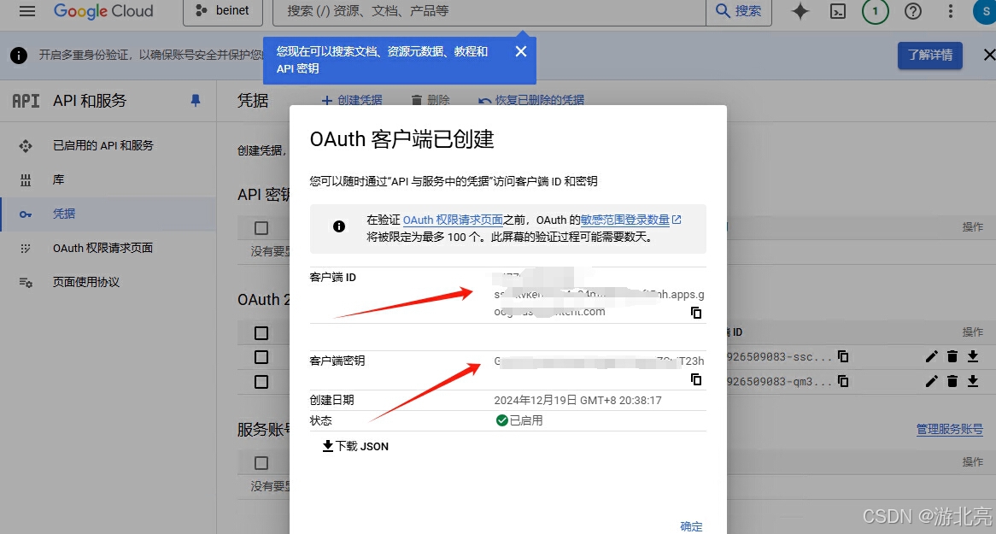Click the 了解详情 button in banner
Screen dimensions: 996x534
click(x=930, y=56)
